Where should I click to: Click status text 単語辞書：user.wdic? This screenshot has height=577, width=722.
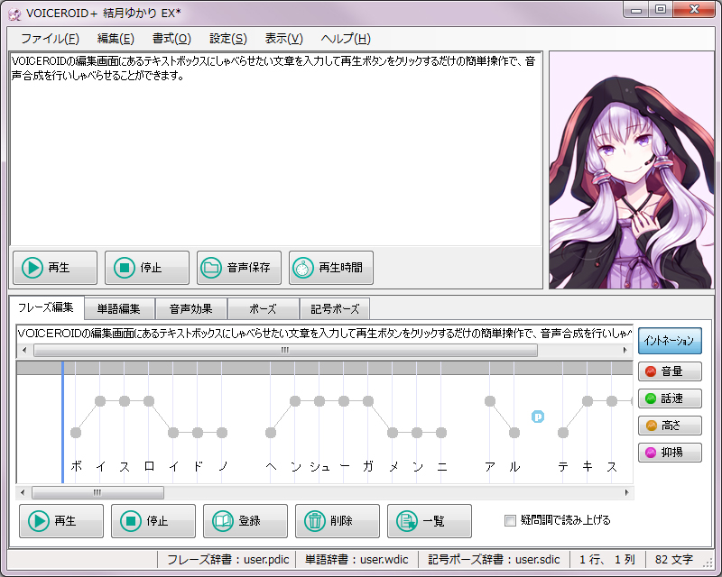point(356,560)
